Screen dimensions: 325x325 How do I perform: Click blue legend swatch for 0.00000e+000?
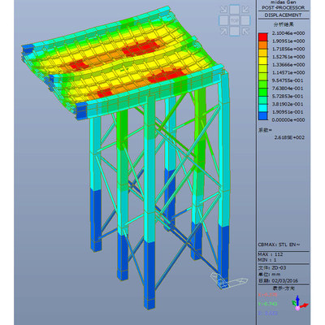pos(262,116)
